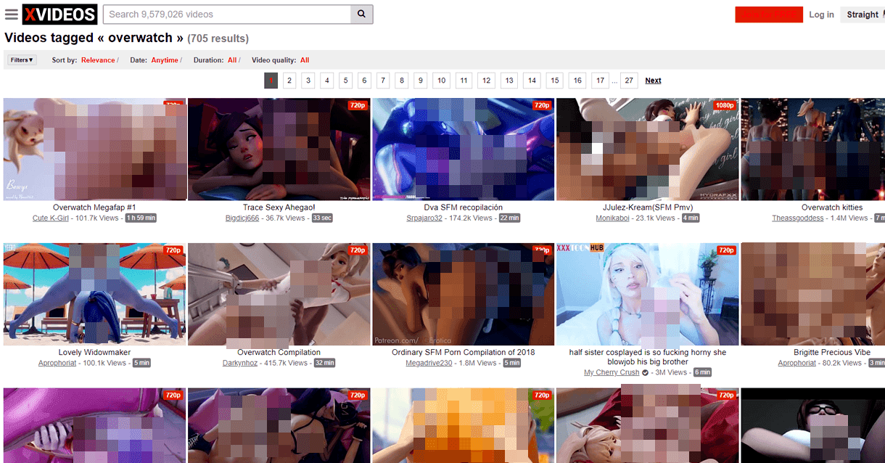Focus the video search input field
Viewport: 885px width, 463px height.
pyautogui.click(x=227, y=14)
